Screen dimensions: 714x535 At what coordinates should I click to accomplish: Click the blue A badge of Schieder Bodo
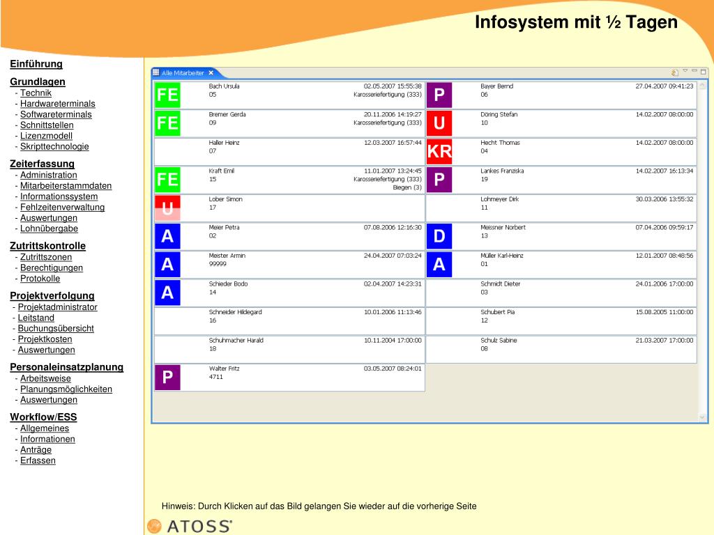[x=167, y=293]
